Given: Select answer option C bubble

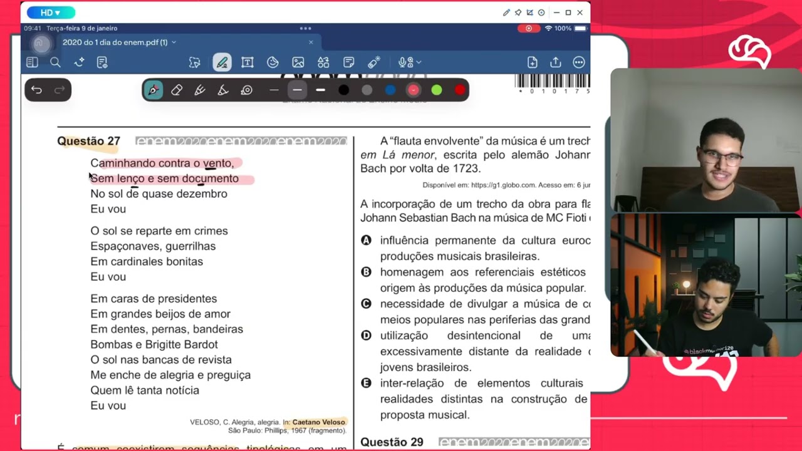Looking at the screenshot, I should click(367, 304).
